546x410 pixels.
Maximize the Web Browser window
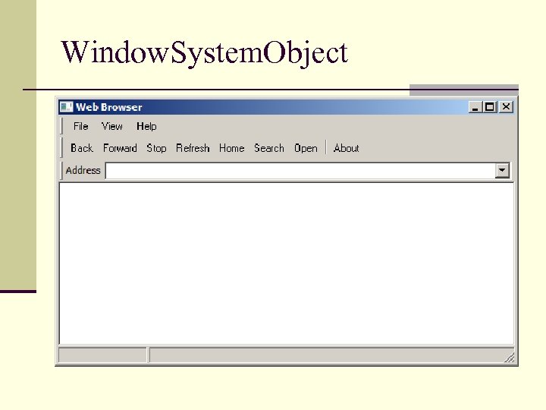[x=490, y=107]
